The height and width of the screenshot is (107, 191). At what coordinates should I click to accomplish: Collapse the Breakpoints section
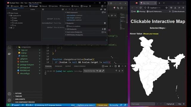pyautogui.click(x=66, y=23)
